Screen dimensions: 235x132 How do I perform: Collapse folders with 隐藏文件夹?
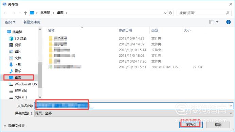[14, 126]
